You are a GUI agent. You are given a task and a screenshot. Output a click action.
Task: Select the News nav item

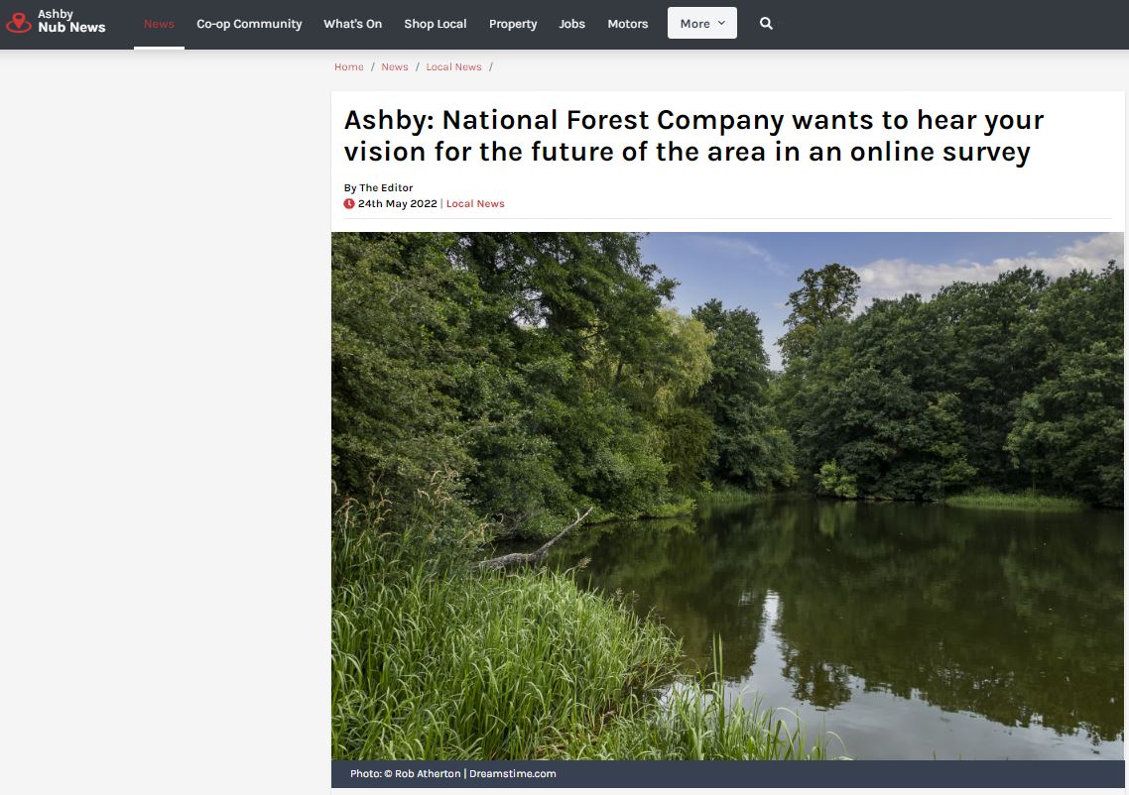point(159,24)
